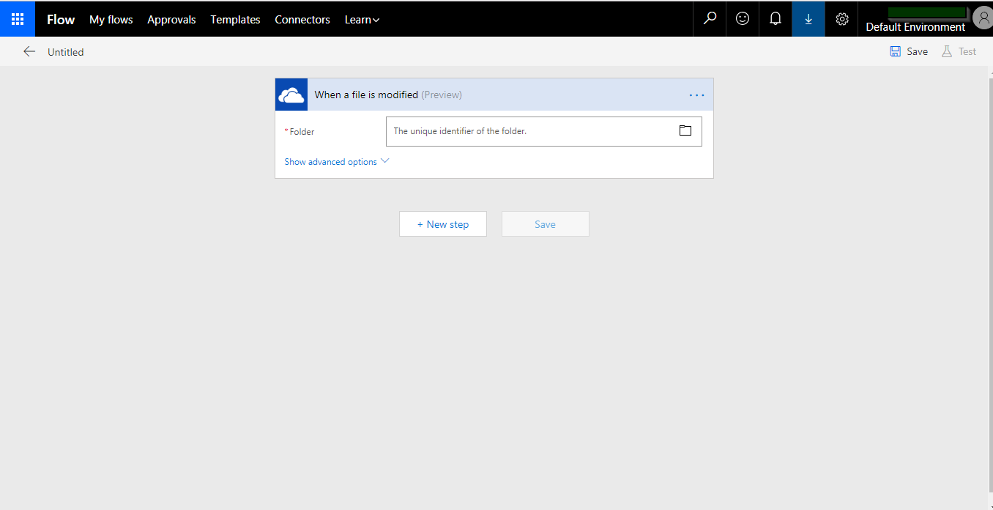
Task: Open the settings gear
Action: tap(841, 19)
